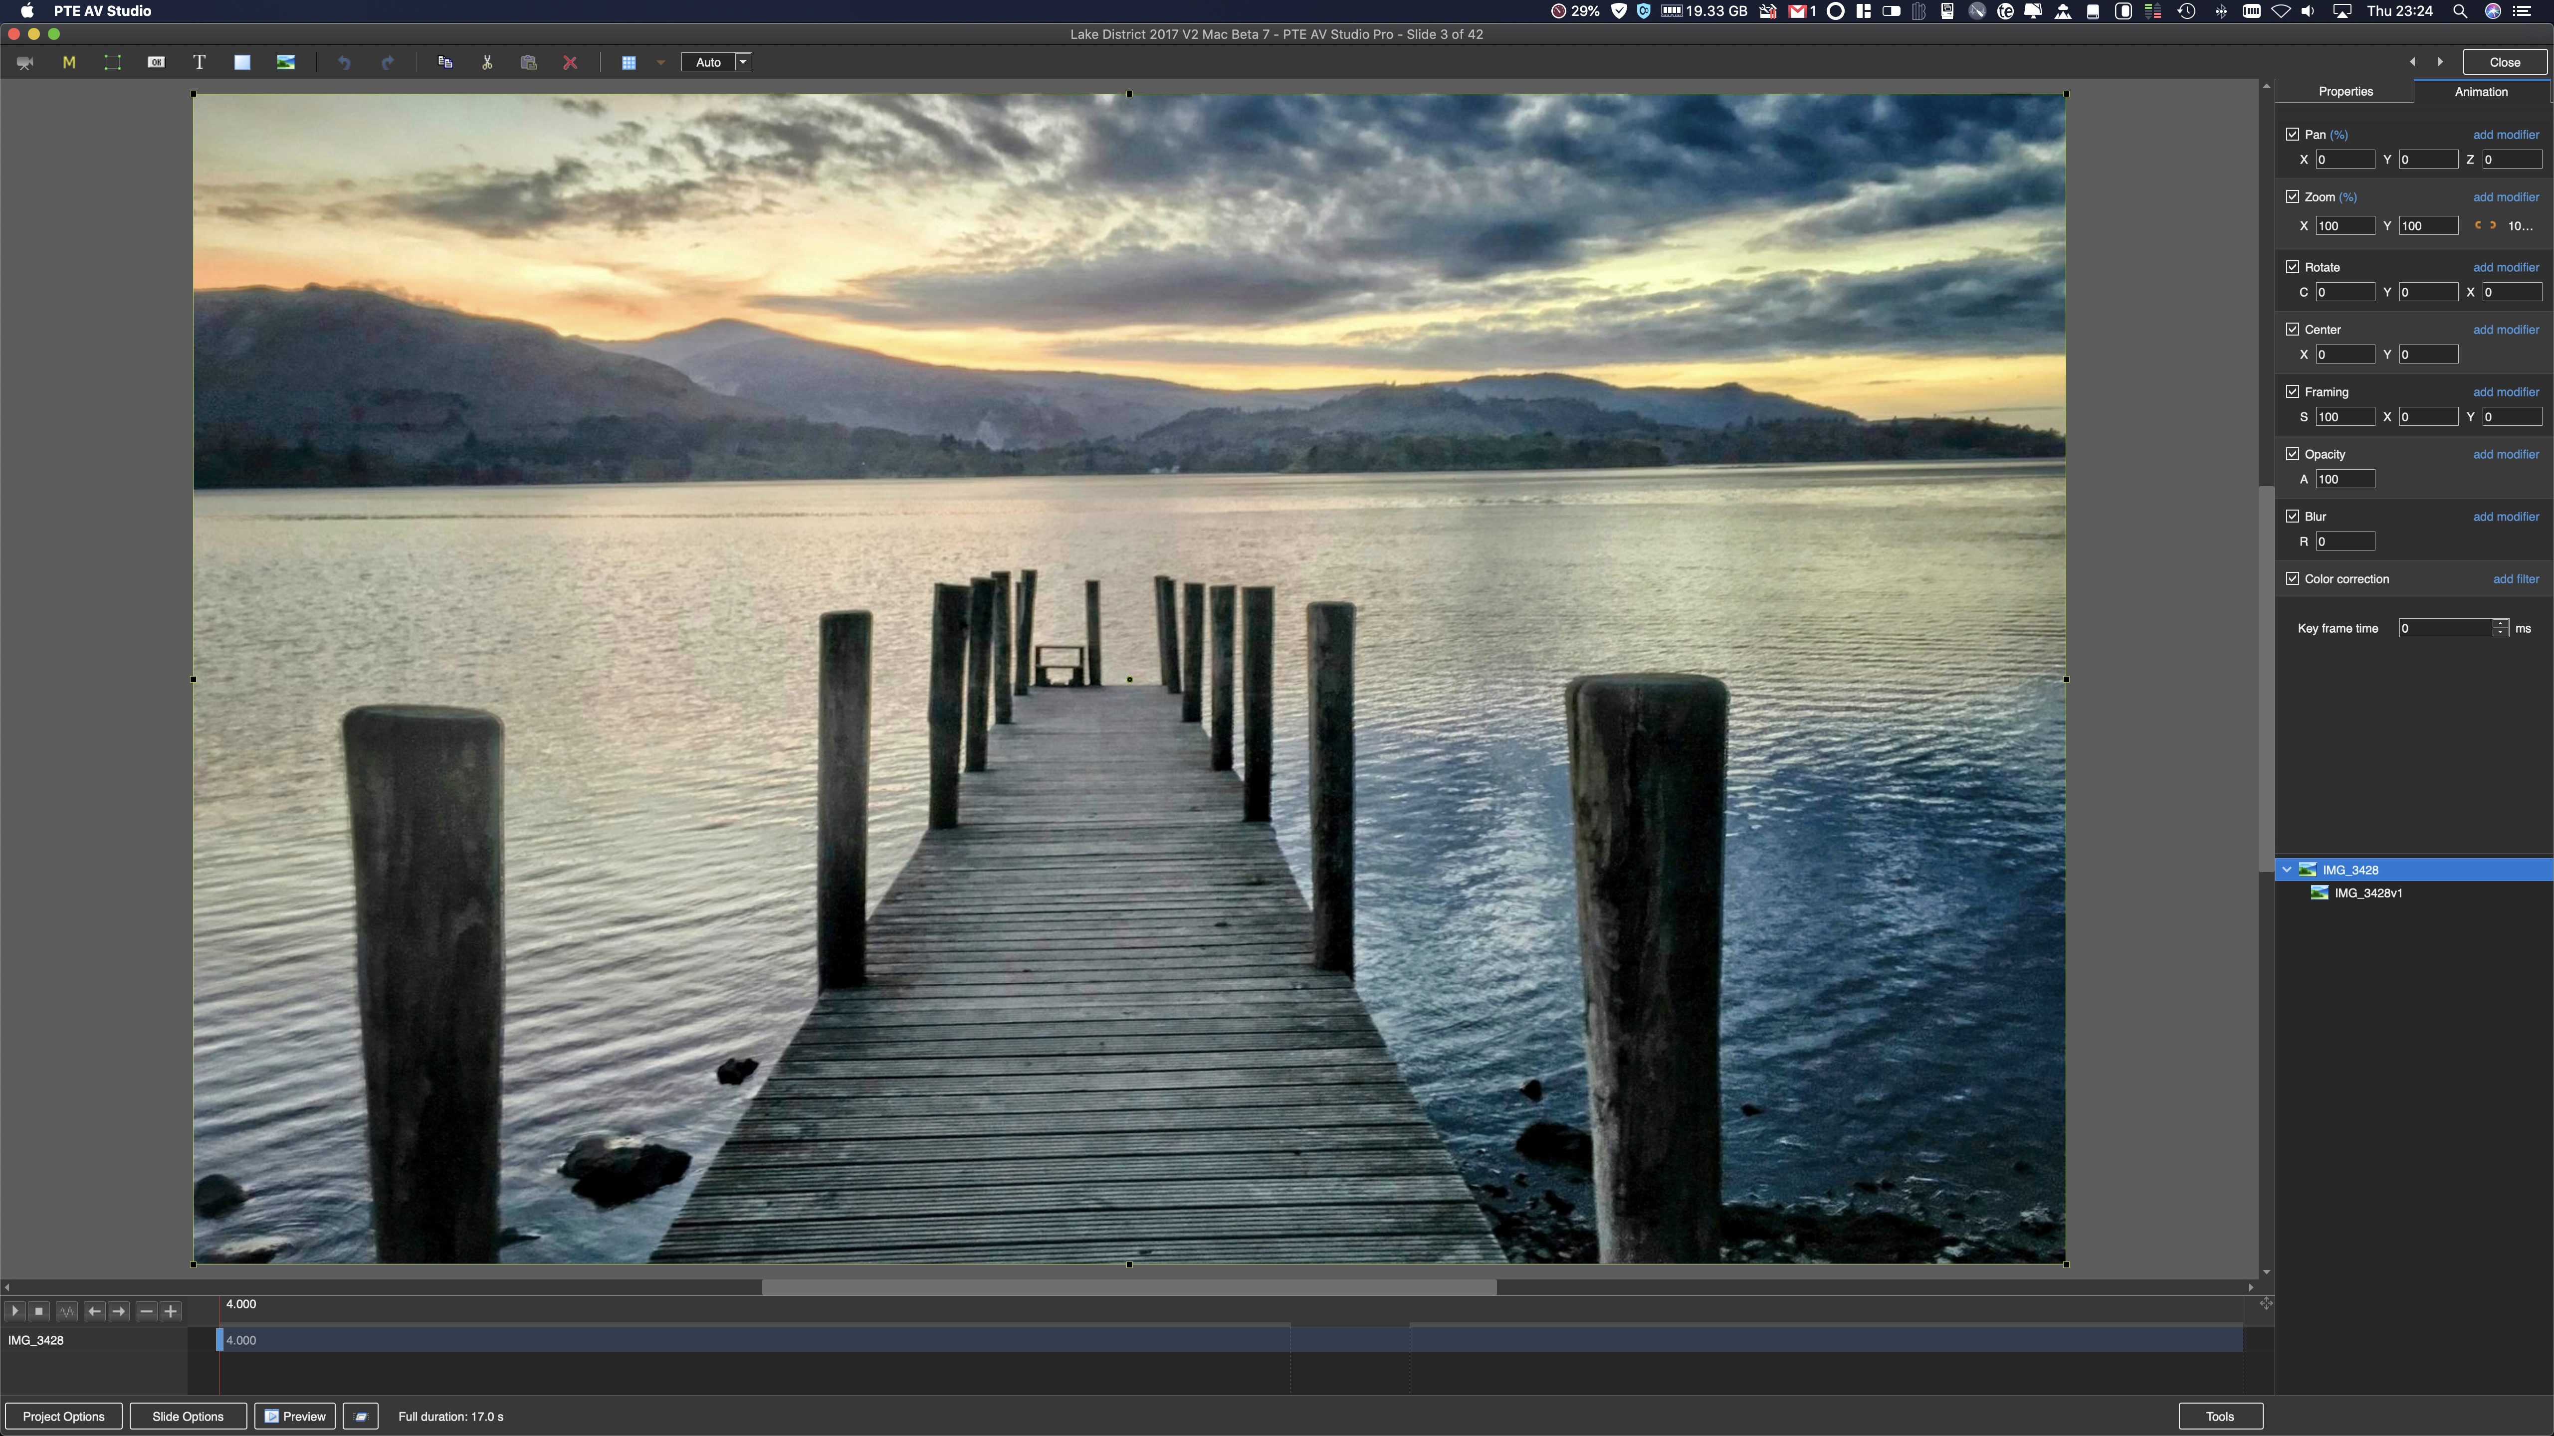Switch to the Animation tab
The image size is (2554, 1436).
[x=2481, y=91]
